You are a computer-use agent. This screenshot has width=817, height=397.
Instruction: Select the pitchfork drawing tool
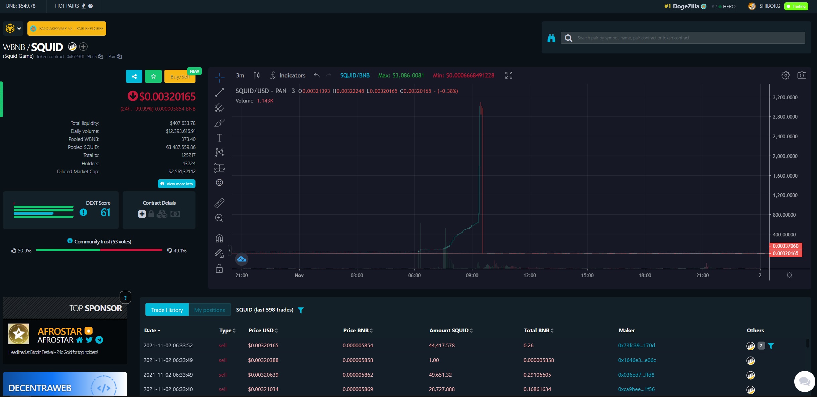[x=219, y=108]
